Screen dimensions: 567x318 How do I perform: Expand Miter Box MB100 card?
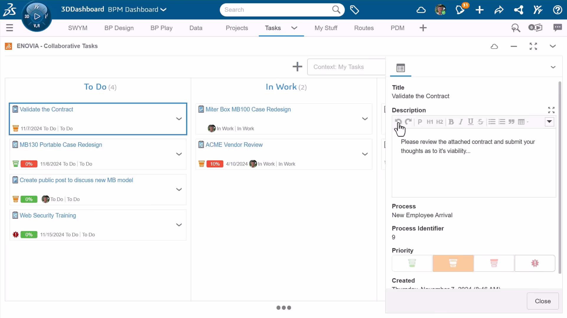click(x=365, y=119)
